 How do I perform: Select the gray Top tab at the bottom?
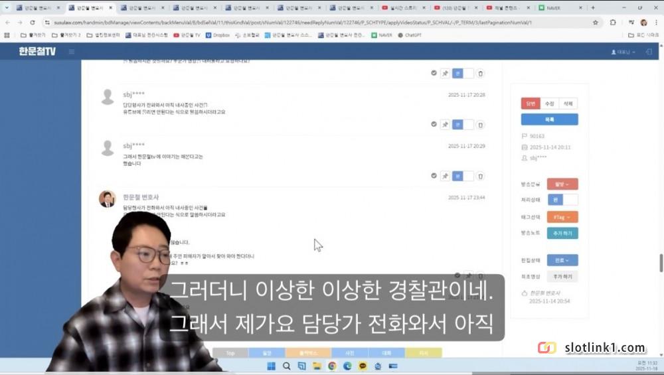pyautogui.click(x=230, y=352)
